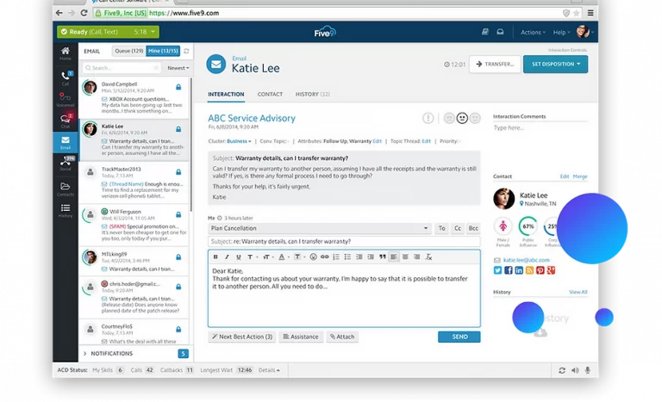Open the Cluster Business dropdown

click(x=239, y=141)
